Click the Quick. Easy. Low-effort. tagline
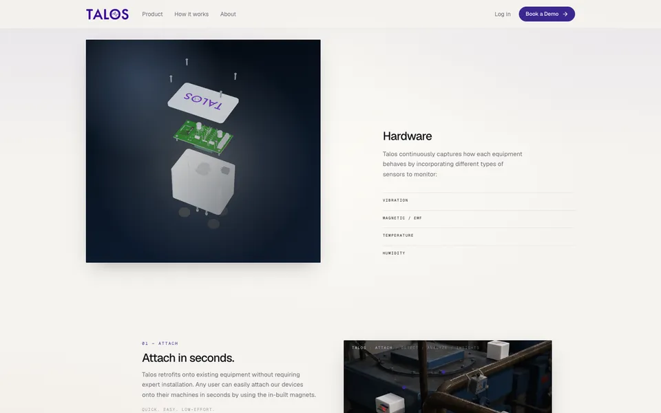 click(x=178, y=409)
